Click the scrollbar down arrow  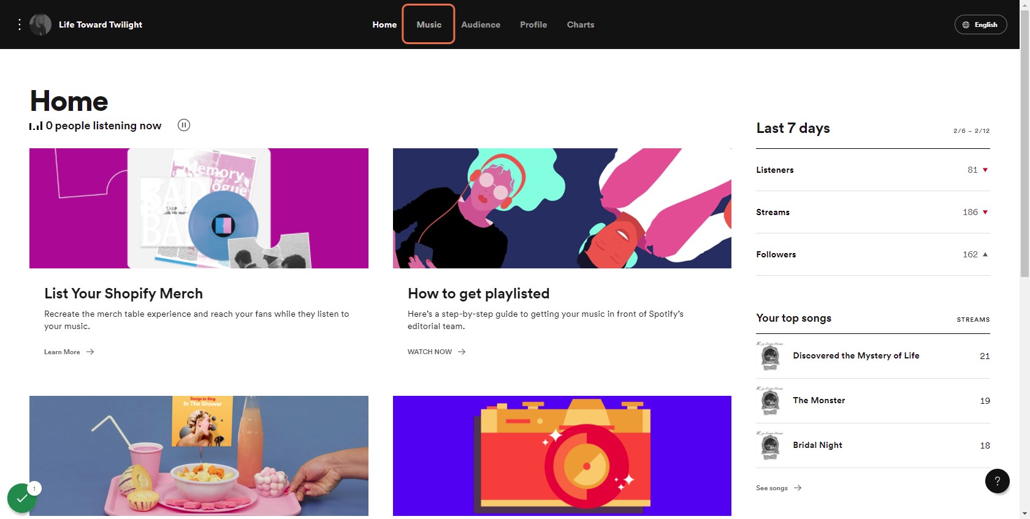1024,513
